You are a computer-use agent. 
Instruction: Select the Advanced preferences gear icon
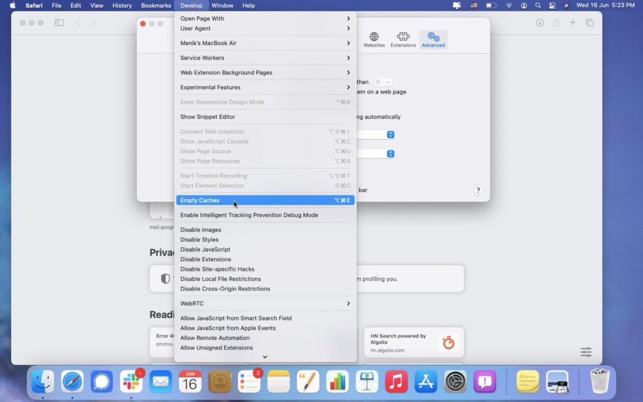(433, 40)
